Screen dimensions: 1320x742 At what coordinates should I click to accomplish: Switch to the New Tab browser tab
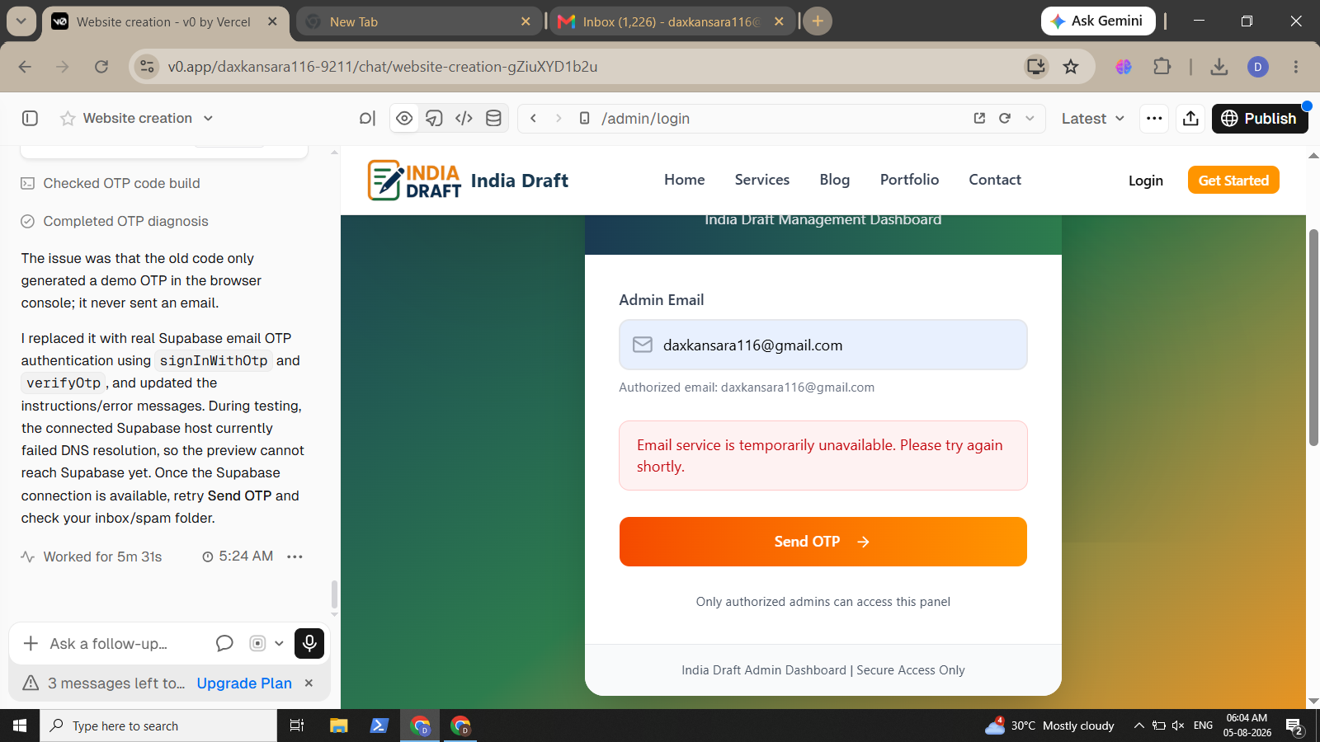(x=419, y=22)
